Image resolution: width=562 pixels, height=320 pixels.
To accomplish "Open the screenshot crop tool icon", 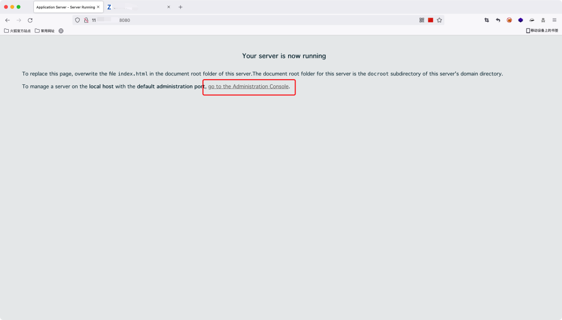I will tap(487, 20).
